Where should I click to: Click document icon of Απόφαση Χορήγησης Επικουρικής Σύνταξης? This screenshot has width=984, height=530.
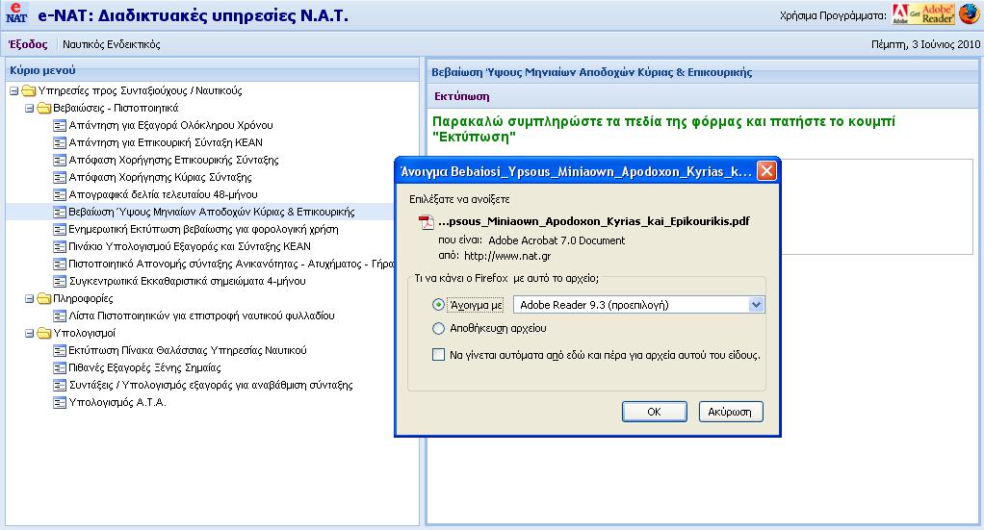(x=60, y=160)
